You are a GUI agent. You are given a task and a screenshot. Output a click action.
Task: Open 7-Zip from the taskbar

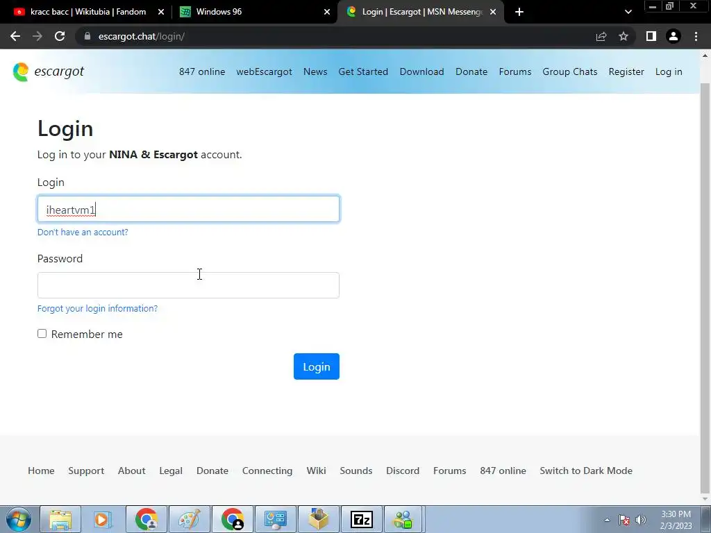point(361,519)
